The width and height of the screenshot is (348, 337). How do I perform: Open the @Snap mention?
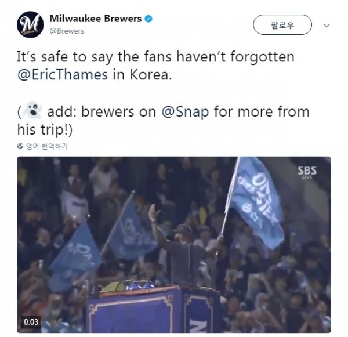click(186, 112)
